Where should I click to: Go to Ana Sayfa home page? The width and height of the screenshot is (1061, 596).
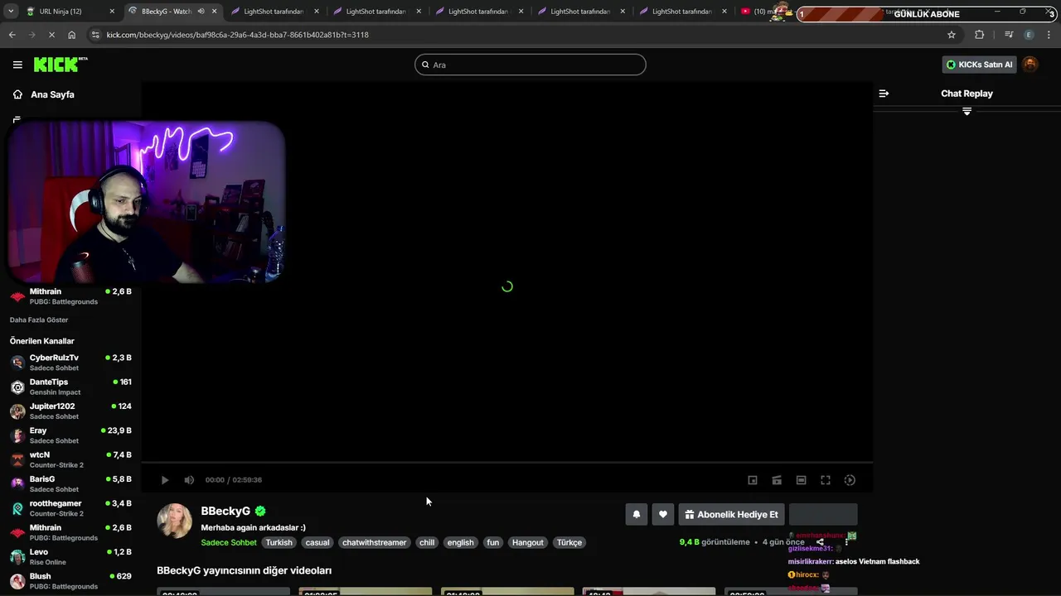point(52,94)
